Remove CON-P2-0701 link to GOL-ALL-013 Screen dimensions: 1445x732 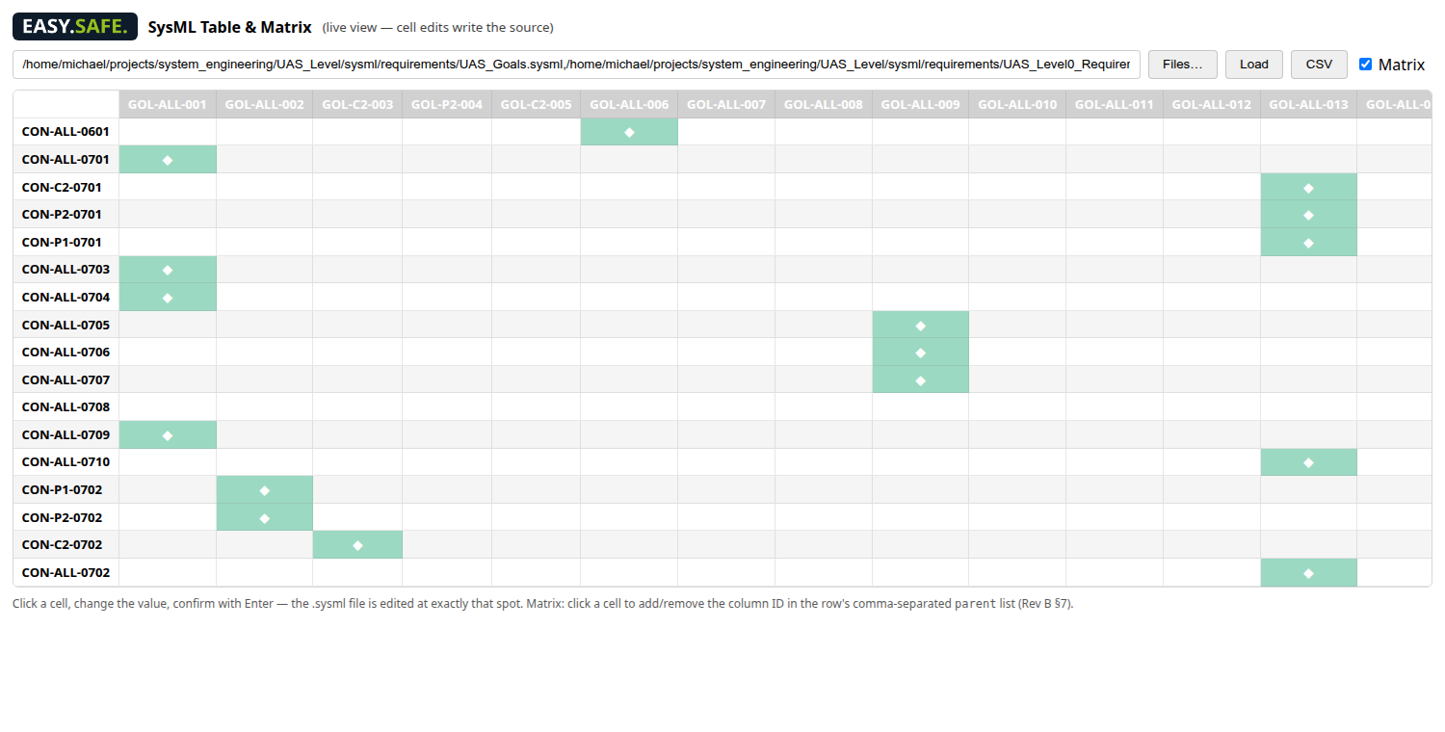point(1308,215)
